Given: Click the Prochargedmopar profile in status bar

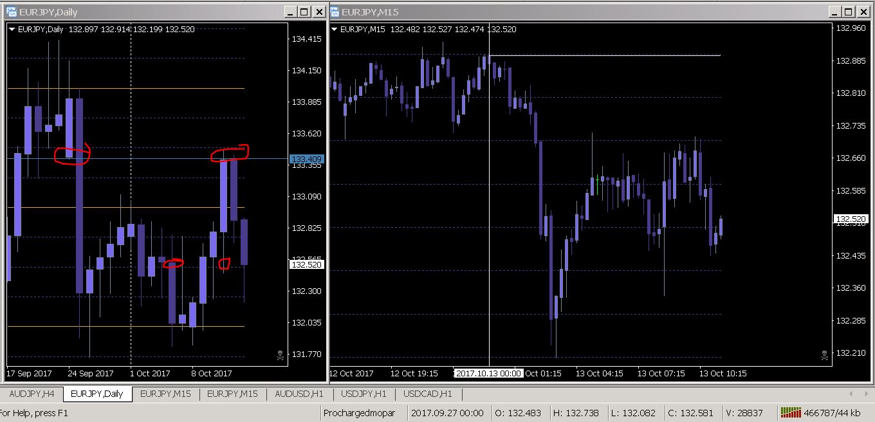Looking at the screenshot, I should pyautogui.click(x=359, y=413).
